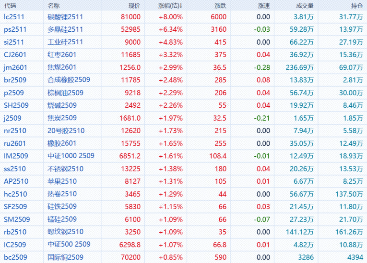The height and width of the screenshot is (263, 367).
Task: Open the 红枣2601 contract name
Action: 62,55
